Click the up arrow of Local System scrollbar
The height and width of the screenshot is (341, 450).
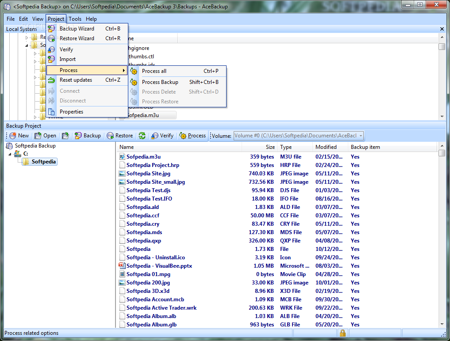442,37
